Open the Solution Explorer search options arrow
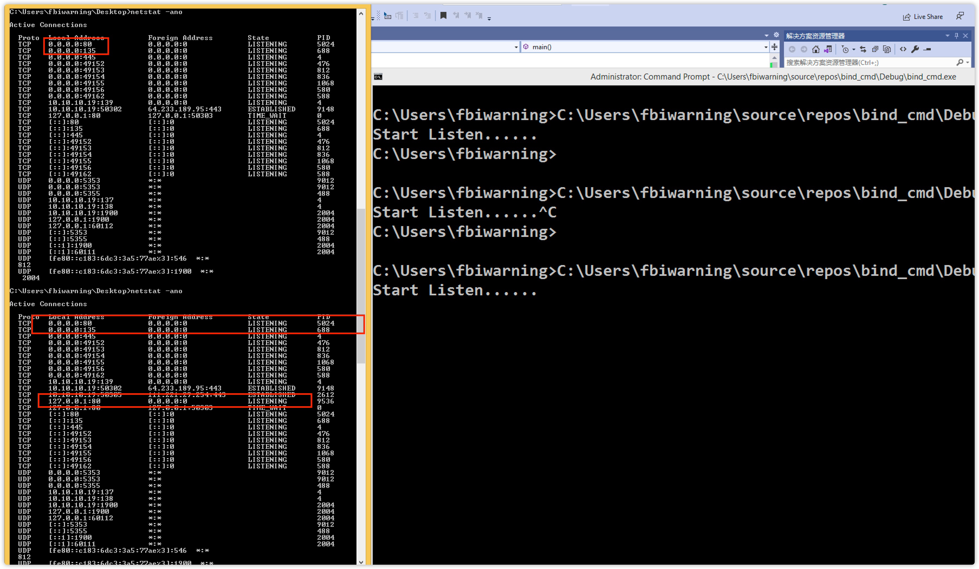Screen dimensions: 979x569 967,62
